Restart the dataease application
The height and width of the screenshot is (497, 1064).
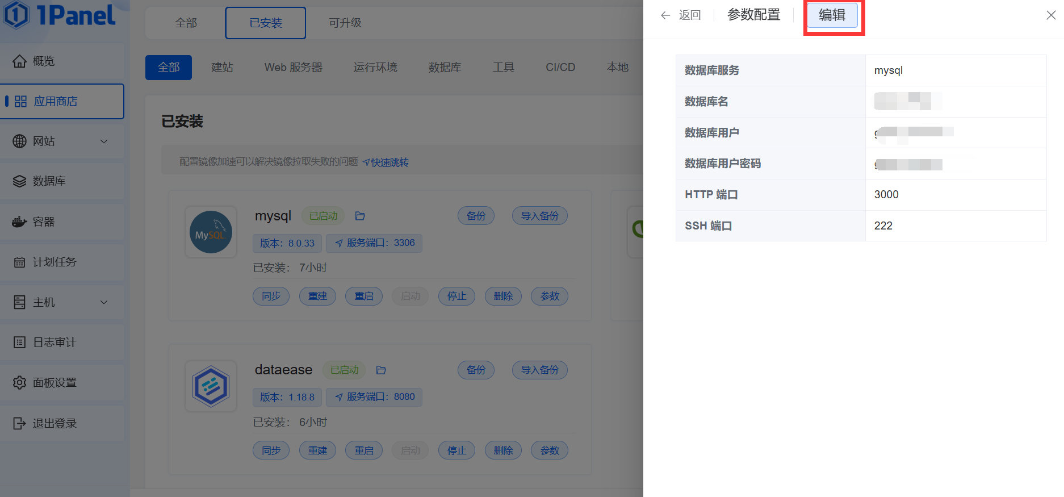coord(364,450)
